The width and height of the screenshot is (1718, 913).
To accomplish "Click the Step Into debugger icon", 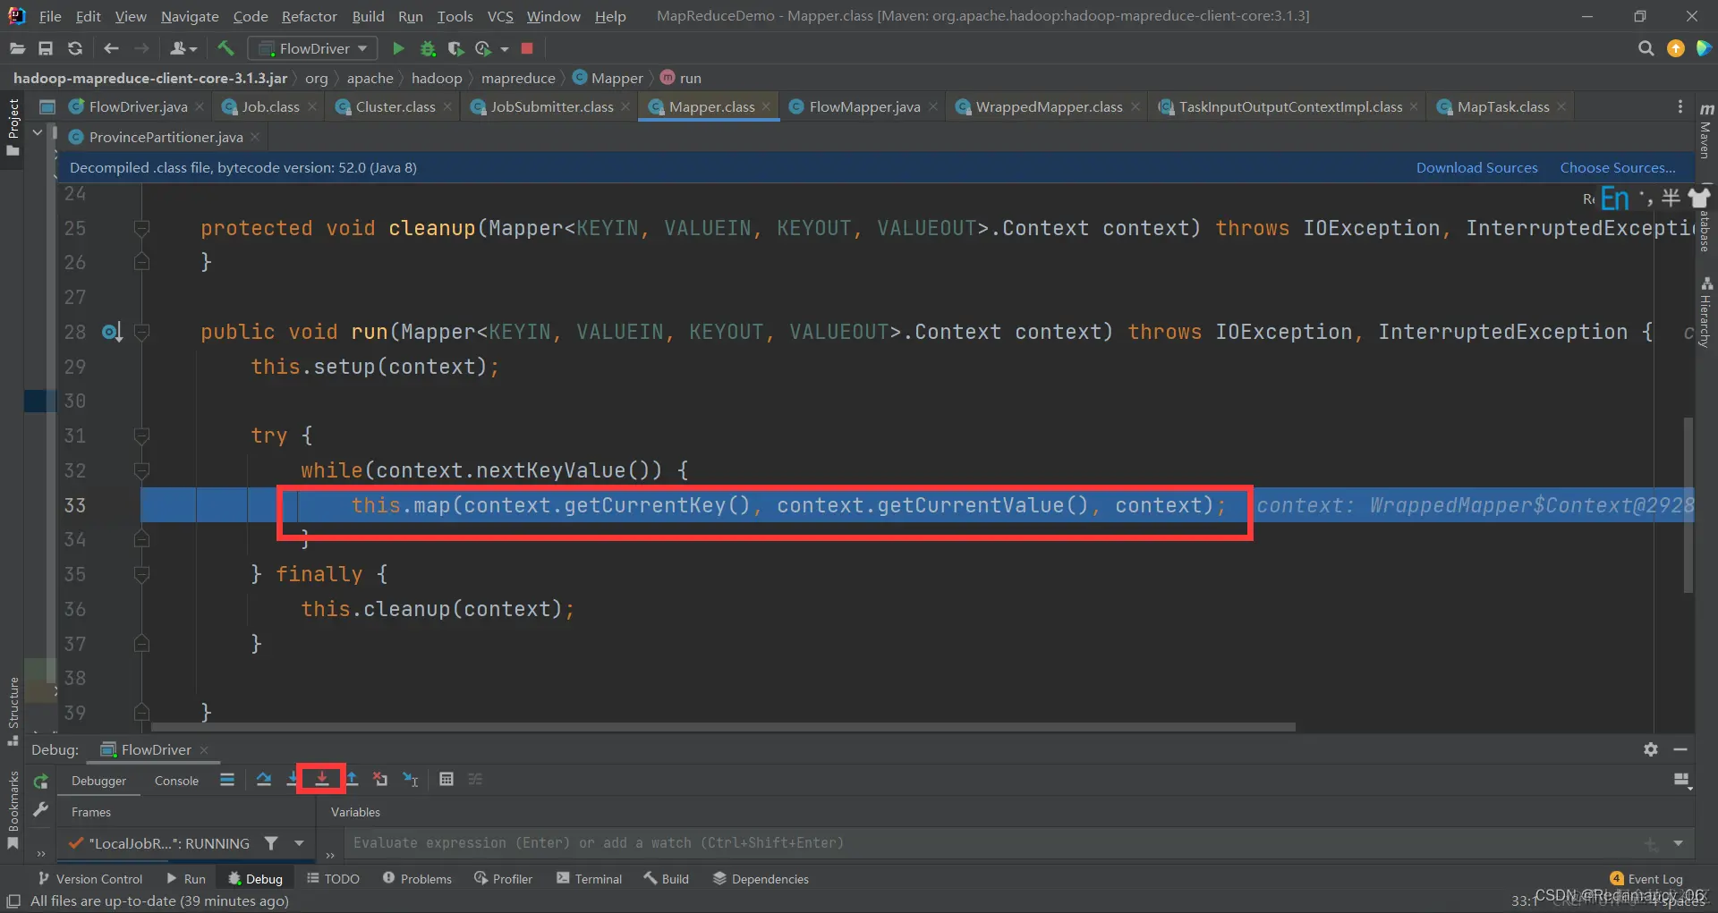I will coord(293,780).
